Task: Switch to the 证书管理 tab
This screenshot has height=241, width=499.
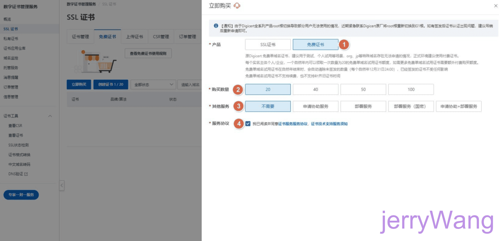Action: click(80, 37)
